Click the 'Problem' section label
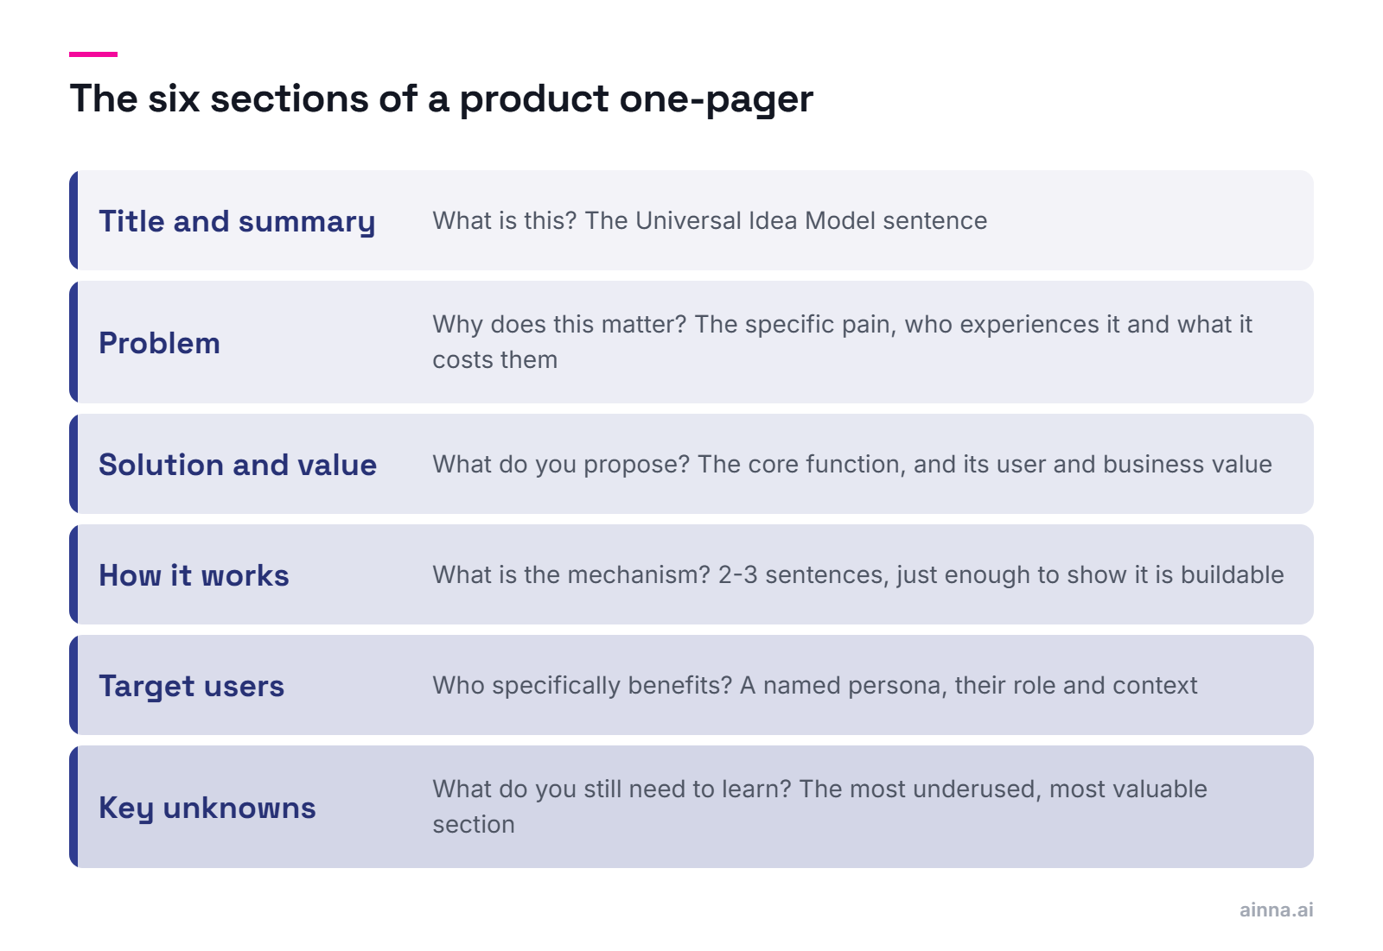Screen dimensions: 1383x951 point(159,343)
